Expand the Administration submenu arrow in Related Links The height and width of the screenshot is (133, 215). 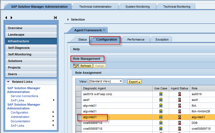pyautogui.click(x=53, y=117)
